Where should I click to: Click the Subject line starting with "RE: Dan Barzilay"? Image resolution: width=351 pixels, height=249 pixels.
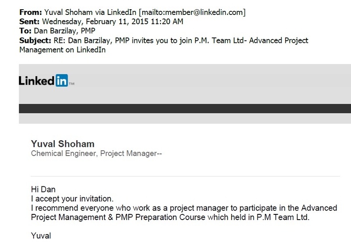(181, 40)
